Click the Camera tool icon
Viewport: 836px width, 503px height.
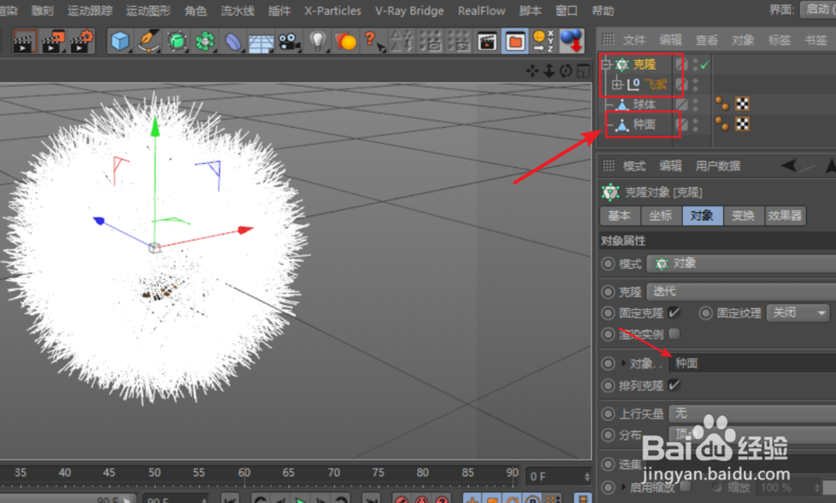point(287,40)
